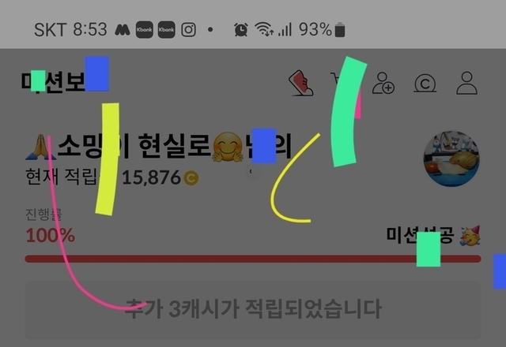Open the red sneaker step icon
This screenshot has height=347, width=506.
300,83
